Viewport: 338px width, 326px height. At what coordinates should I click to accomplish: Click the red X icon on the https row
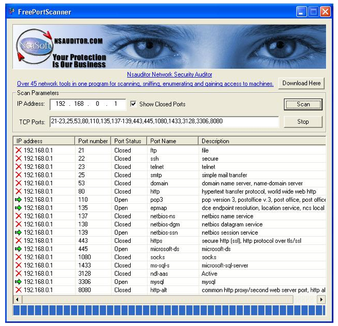19,240
